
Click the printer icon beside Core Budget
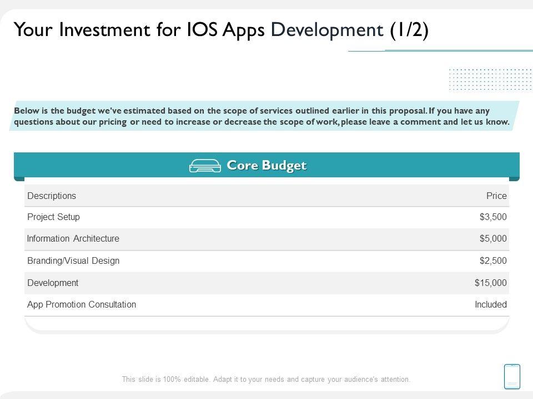[205, 166]
